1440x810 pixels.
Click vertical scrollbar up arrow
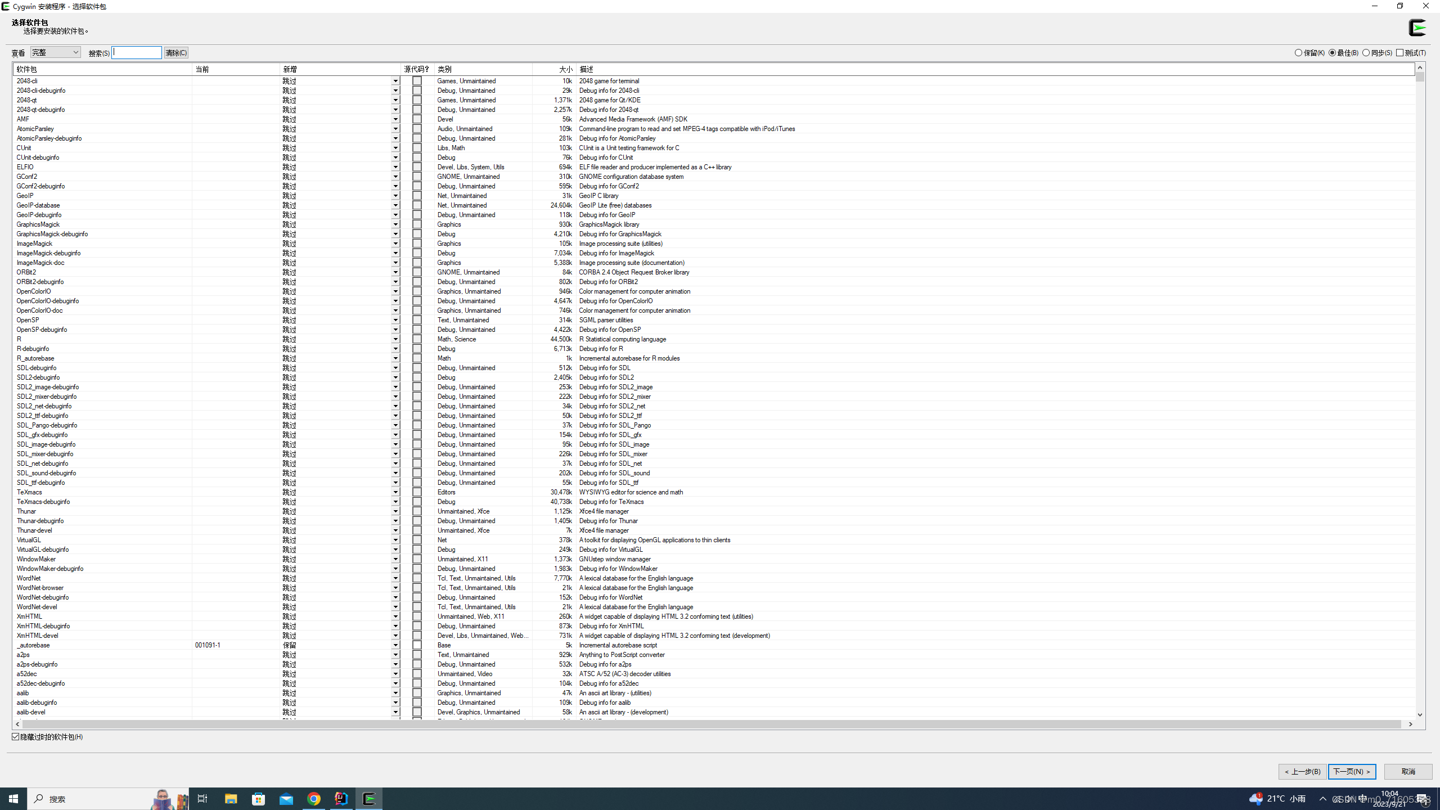click(1420, 67)
